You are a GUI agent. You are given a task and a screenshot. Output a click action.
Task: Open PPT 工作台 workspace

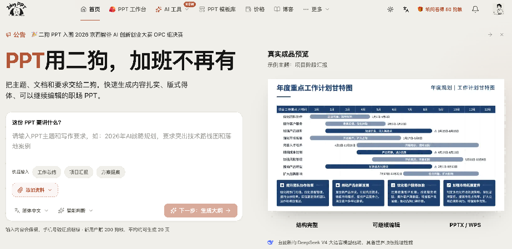128,9
